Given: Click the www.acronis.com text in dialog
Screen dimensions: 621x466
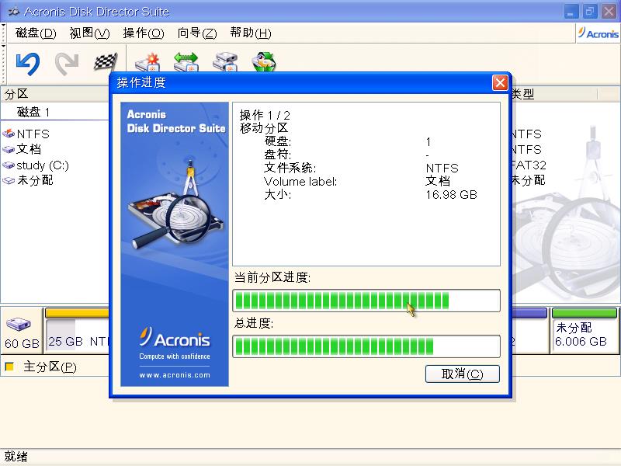Looking at the screenshot, I should (x=175, y=375).
